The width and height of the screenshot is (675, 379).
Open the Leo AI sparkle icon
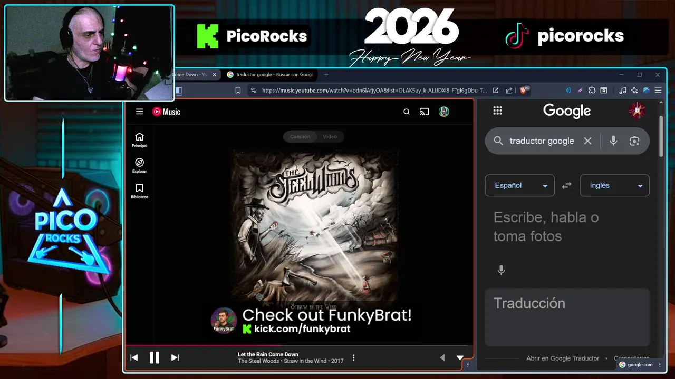click(x=634, y=91)
